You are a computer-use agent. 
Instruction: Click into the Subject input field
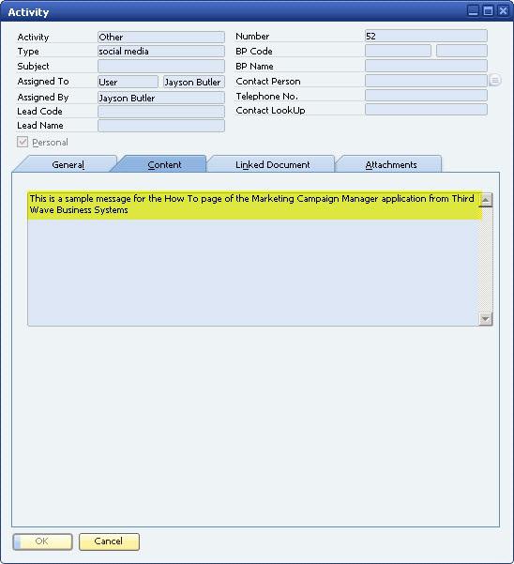pos(161,66)
